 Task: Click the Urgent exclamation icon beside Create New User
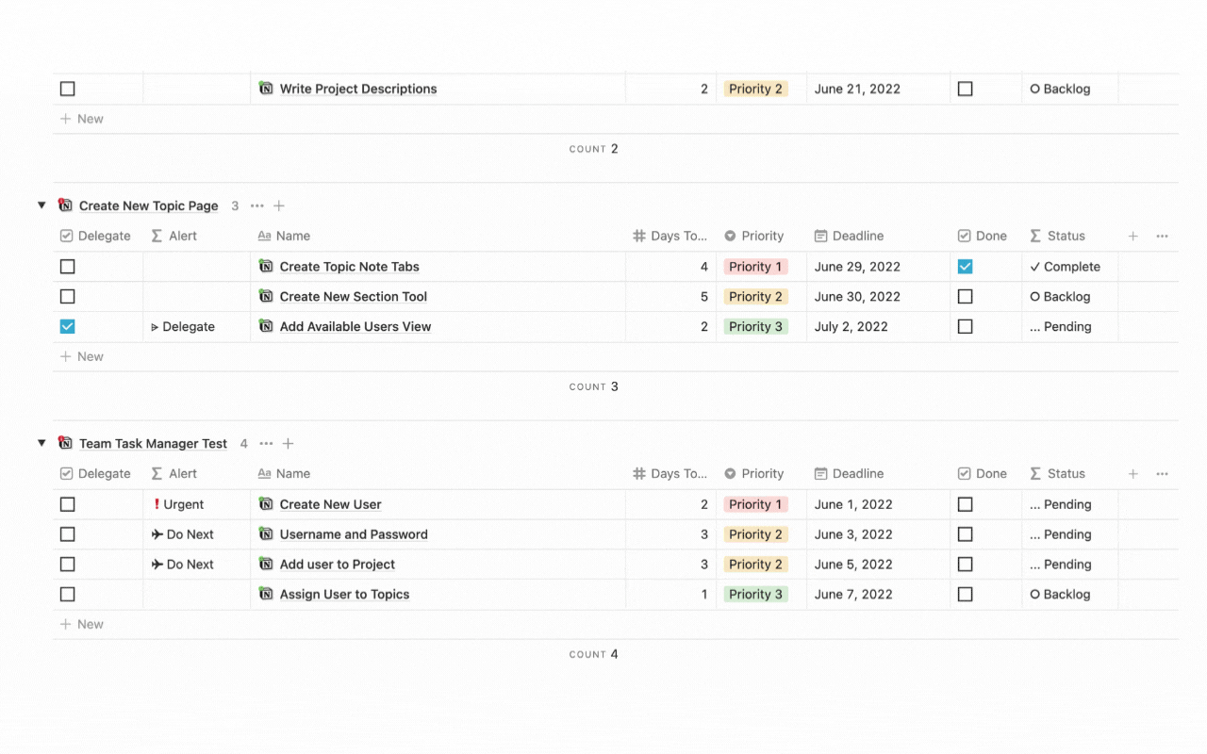[x=158, y=503]
